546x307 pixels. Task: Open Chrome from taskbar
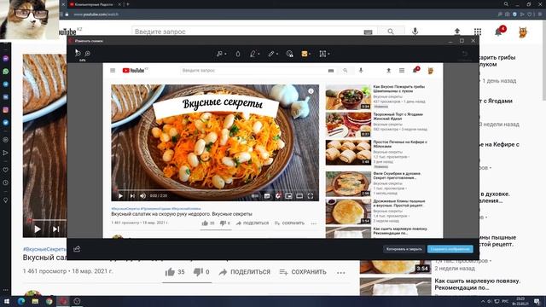49,301
